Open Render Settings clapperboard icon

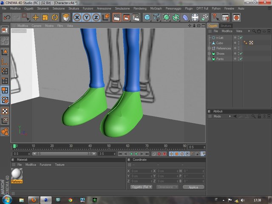click(x=136, y=17)
